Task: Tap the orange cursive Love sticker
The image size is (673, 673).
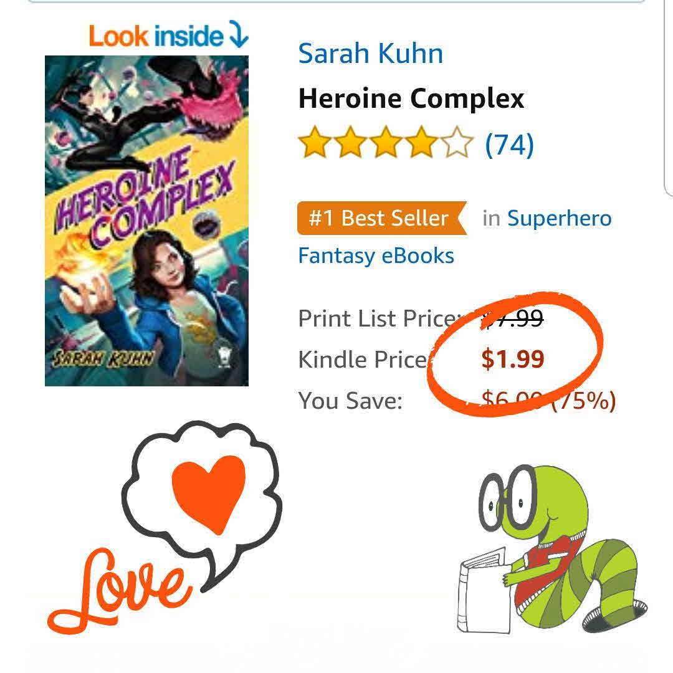Action: [x=120, y=588]
